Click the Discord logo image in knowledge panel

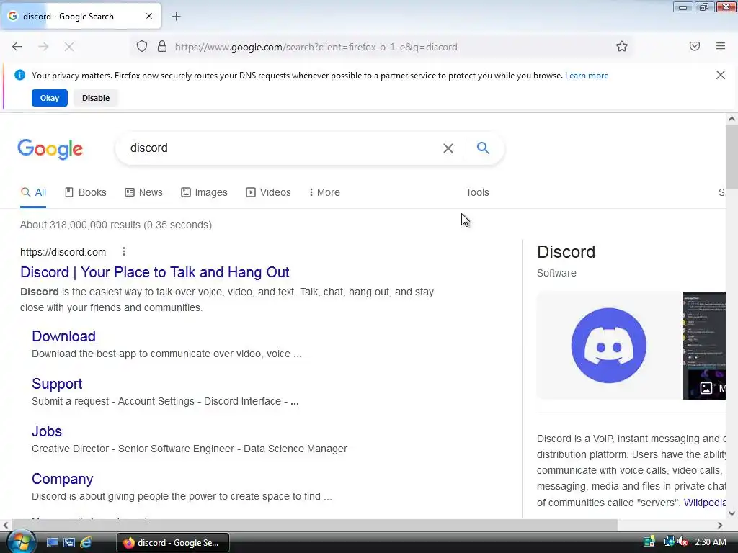[x=608, y=346]
